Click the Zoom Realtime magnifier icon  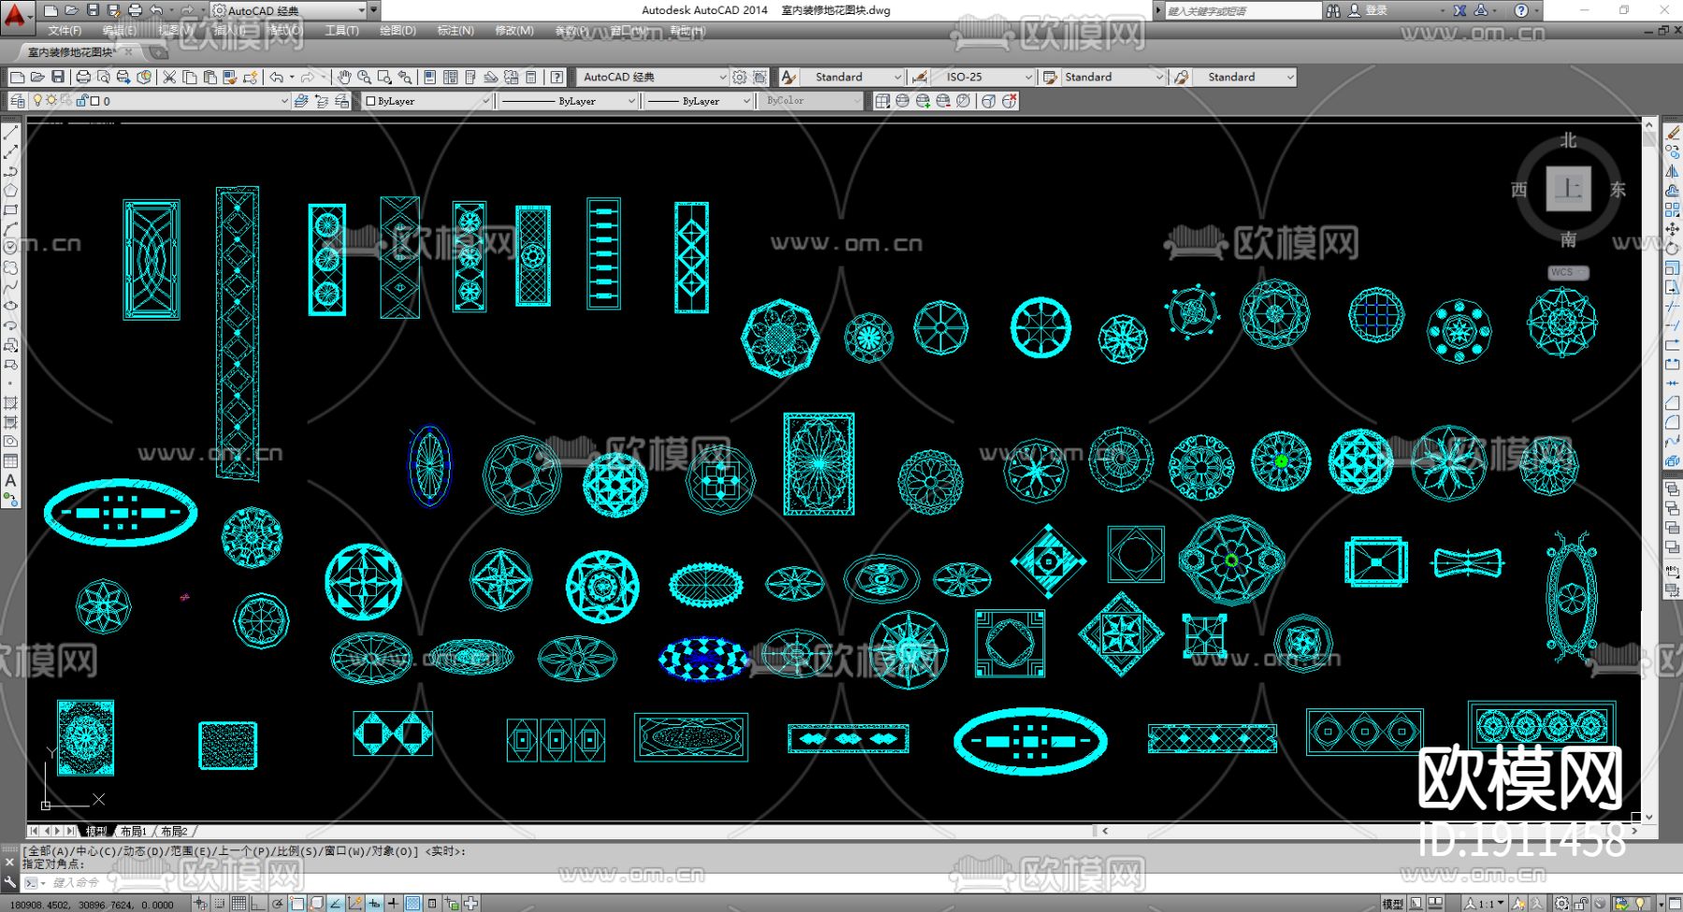point(364,77)
